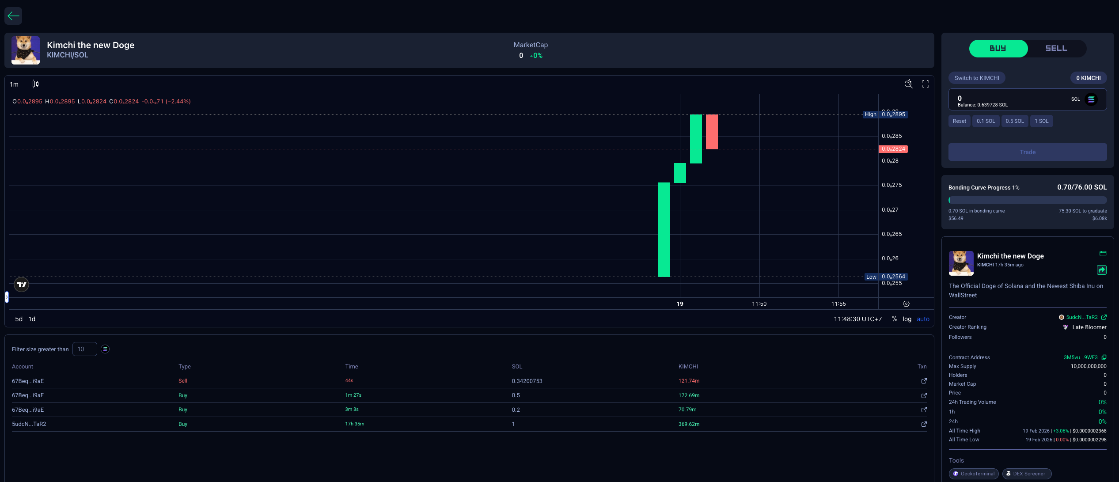Open the TradingView logo on chart
This screenshot has width=1119, height=482.
click(22, 285)
